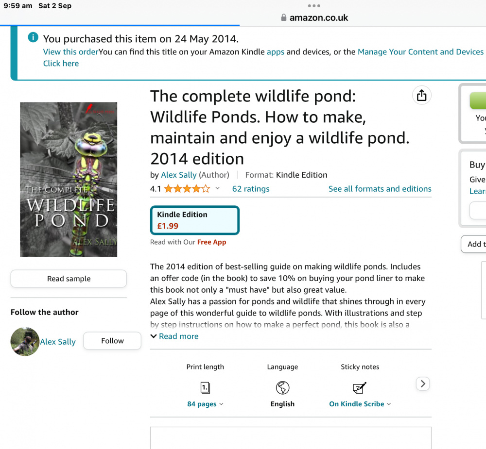Viewport: 486px width, 449px height.
Task: Follow the author Alex Sally
Action: [x=112, y=341]
